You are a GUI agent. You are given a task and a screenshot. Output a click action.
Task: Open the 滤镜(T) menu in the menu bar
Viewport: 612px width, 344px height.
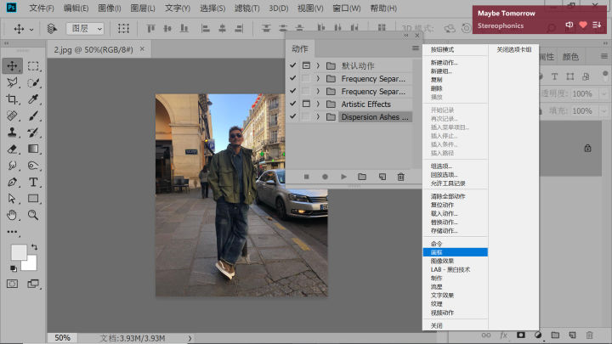[x=246, y=8]
